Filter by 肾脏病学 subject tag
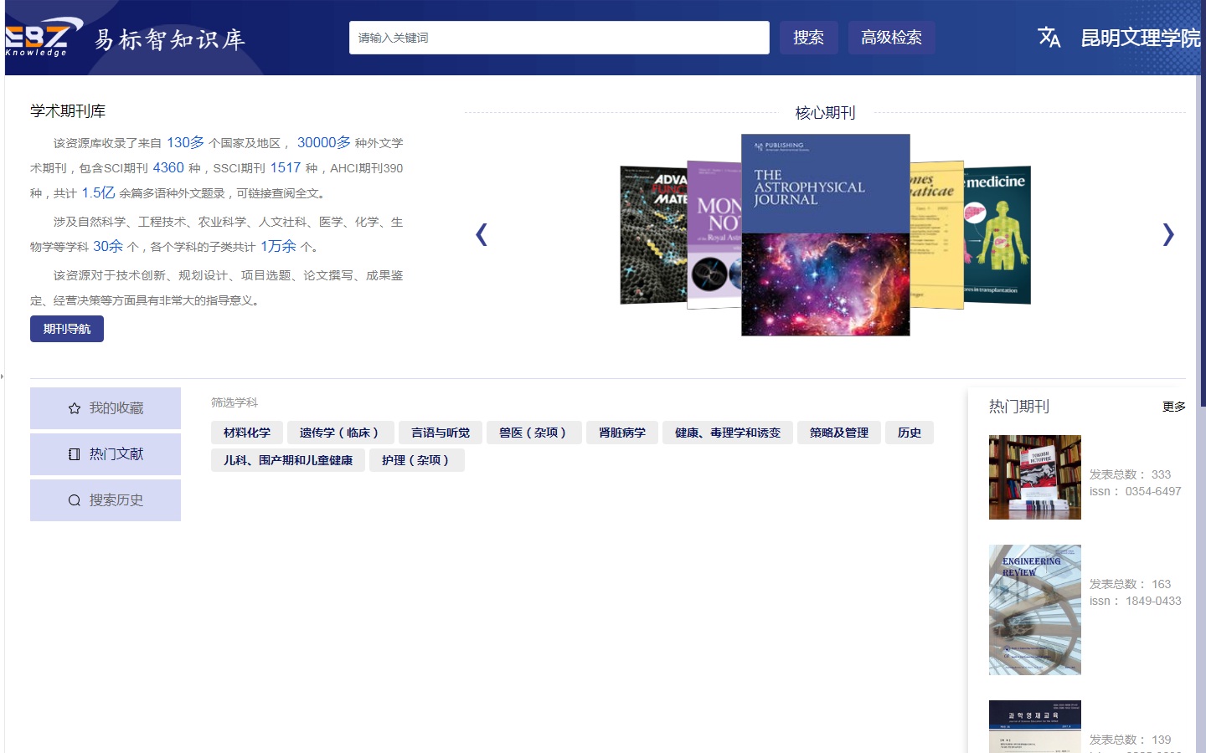Viewport: 1206px width, 753px height. coord(622,433)
